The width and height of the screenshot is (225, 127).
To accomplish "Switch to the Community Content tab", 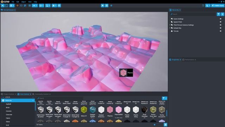I will tap(41, 94).
